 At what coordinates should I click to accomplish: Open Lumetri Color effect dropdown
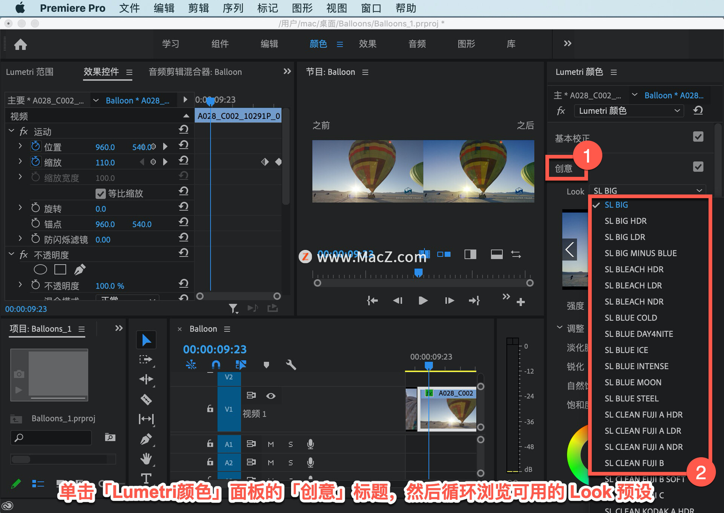pyautogui.click(x=629, y=111)
